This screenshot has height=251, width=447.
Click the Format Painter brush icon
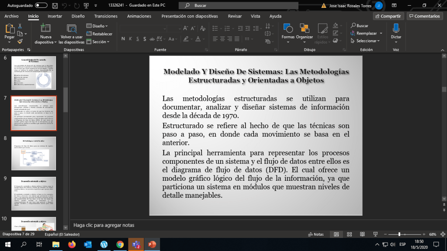tap(20, 41)
